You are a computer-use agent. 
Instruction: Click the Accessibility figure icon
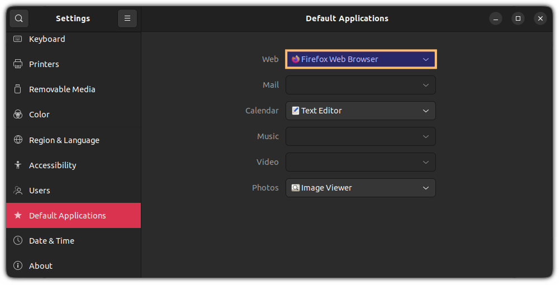point(18,165)
